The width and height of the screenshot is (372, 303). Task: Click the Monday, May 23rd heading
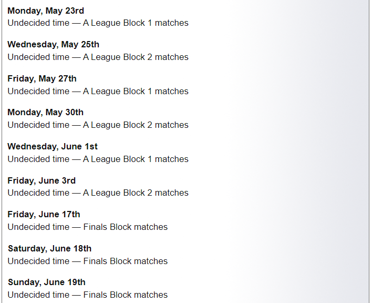[x=46, y=11]
